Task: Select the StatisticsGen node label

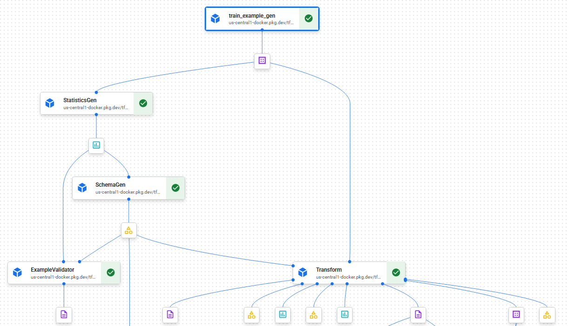Action: tap(80, 100)
